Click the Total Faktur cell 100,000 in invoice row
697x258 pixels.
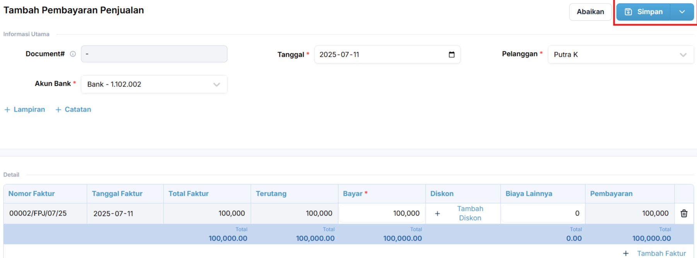207,213
